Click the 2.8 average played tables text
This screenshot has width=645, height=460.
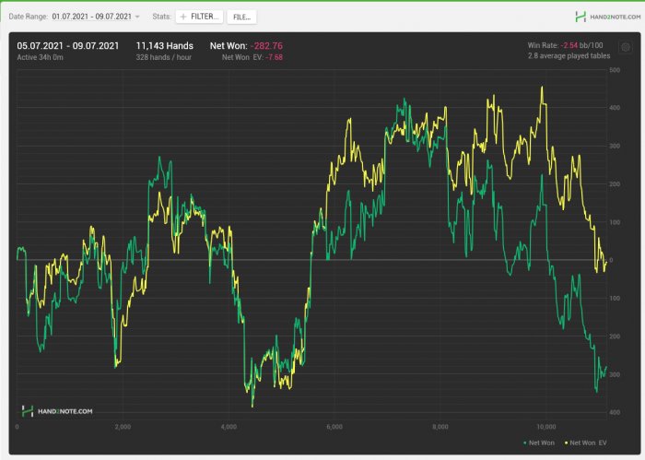[x=568, y=56]
